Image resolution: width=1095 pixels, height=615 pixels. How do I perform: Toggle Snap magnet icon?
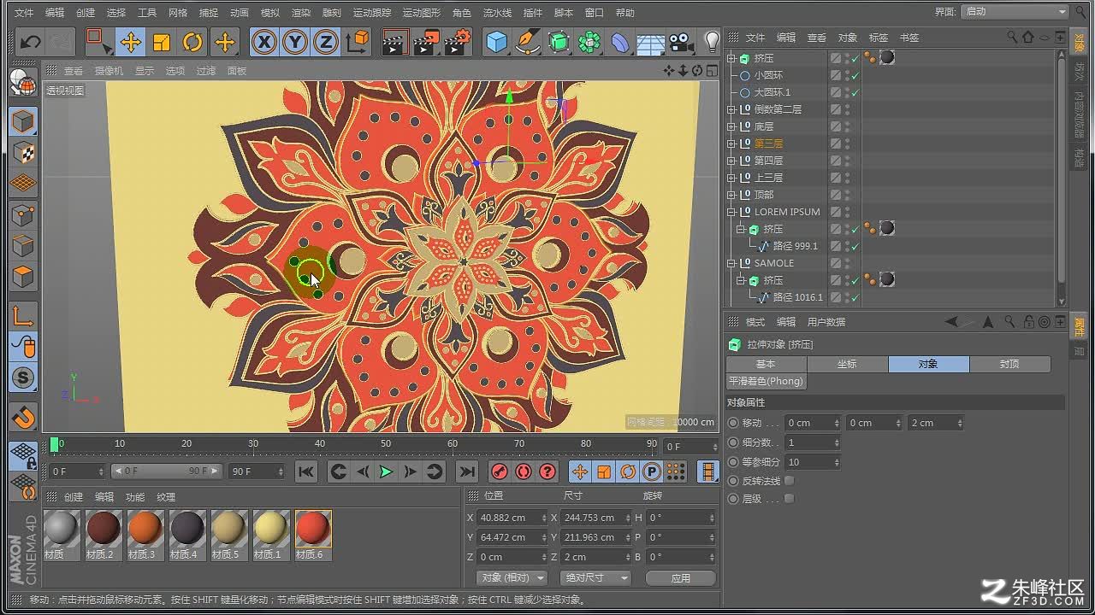point(23,415)
